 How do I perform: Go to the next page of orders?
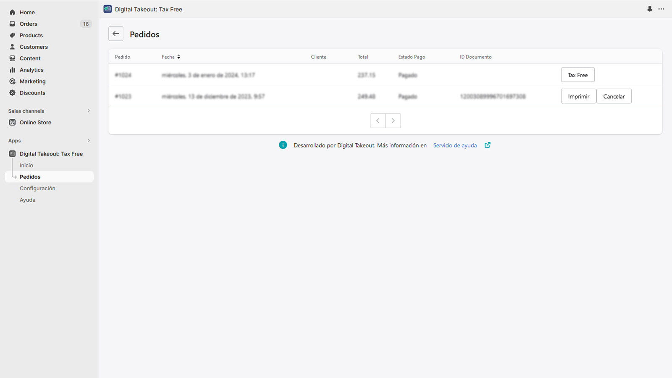(393, 121)
